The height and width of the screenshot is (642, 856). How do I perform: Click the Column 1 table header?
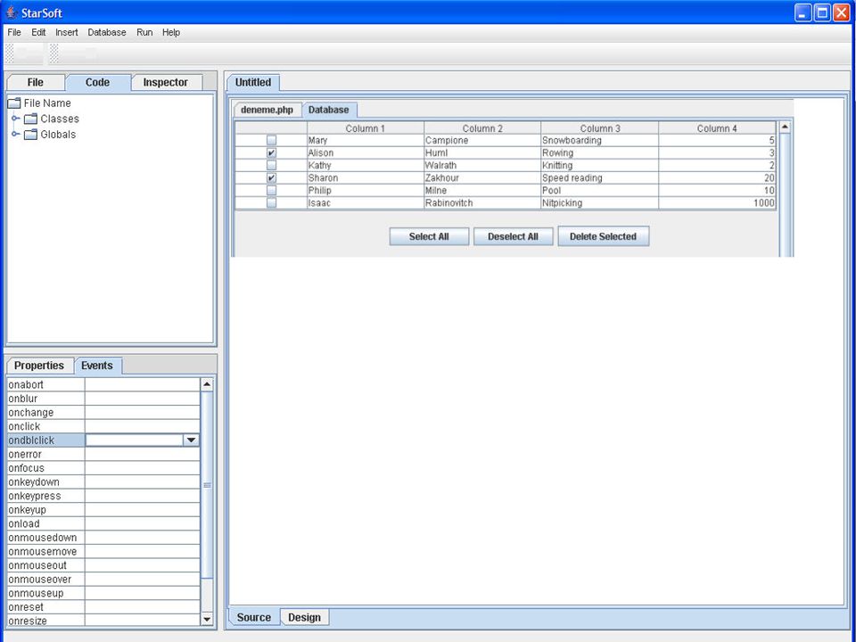tap(366, 128)
